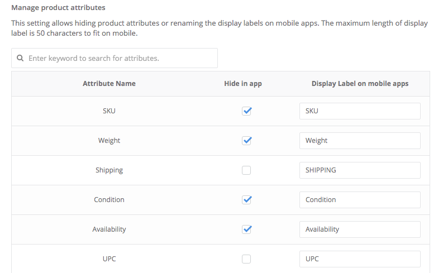Click the Manage product attributes heading
Screen dimensions: 443x273
58,8
